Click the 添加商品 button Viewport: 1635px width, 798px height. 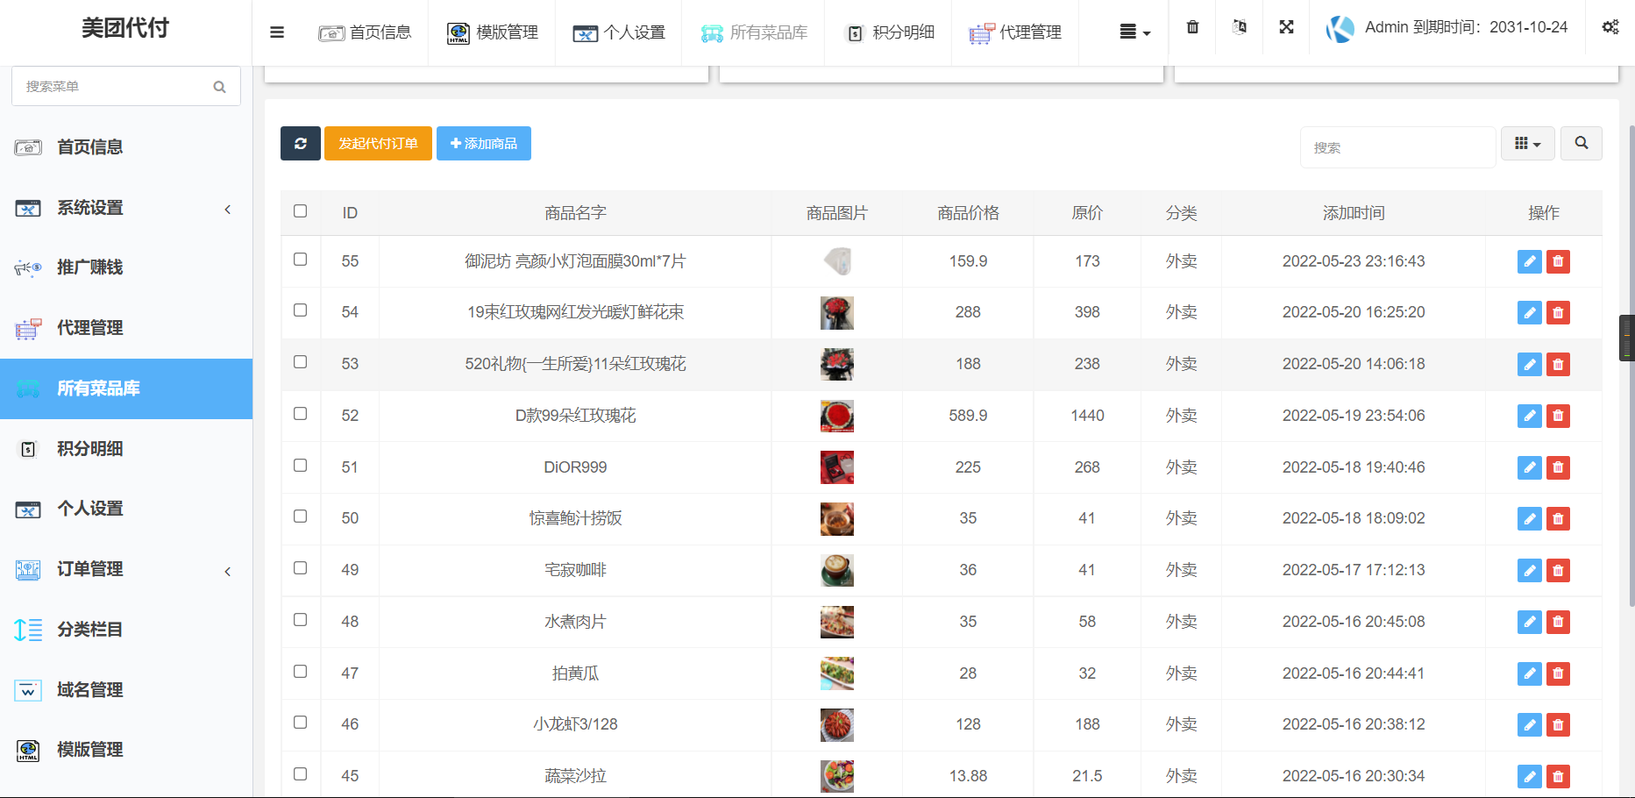483,143
